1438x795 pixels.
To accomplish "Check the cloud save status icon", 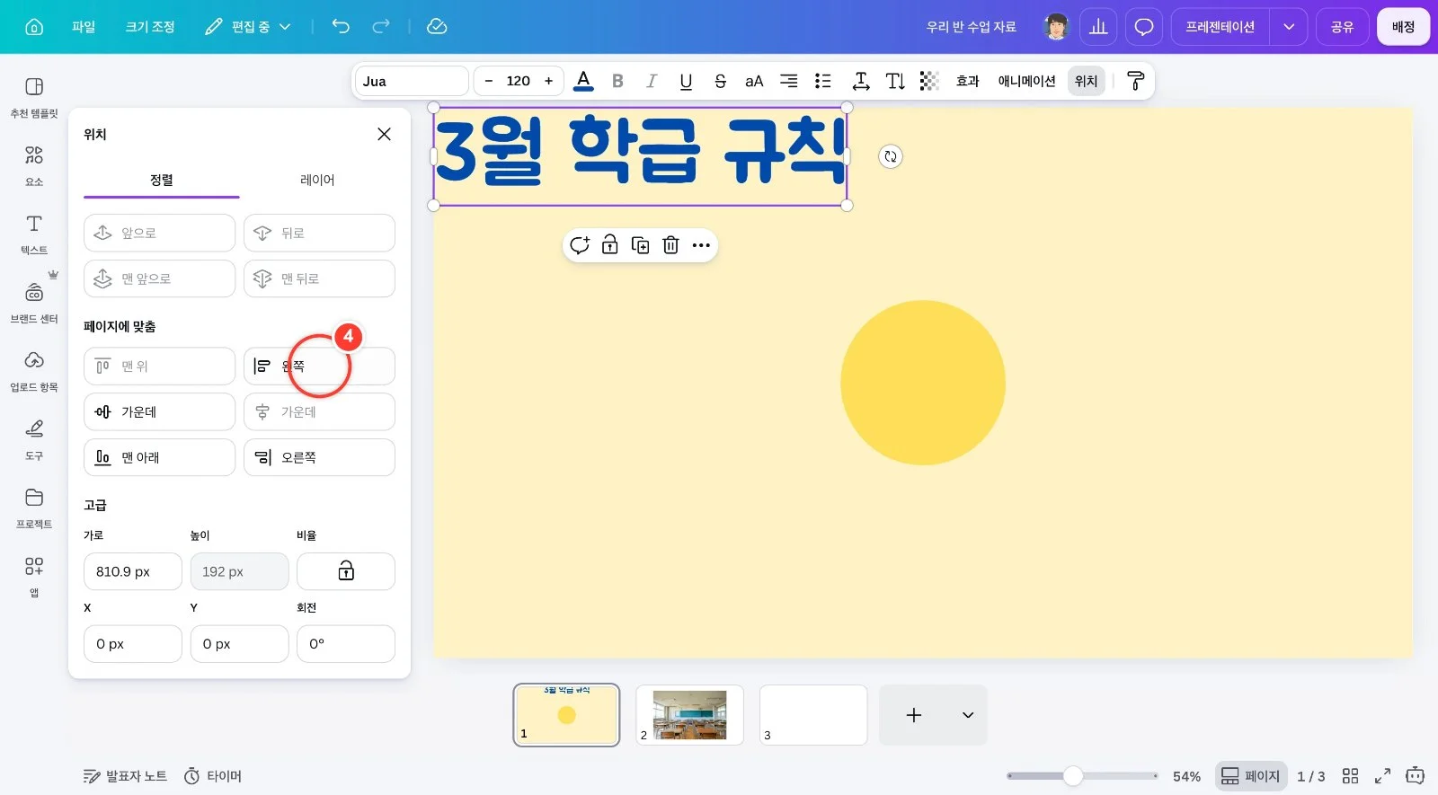I will click(437, 26).
